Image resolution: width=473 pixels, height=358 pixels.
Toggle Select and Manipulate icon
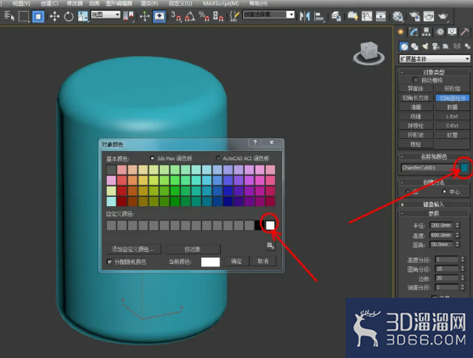tap(145, 16)
